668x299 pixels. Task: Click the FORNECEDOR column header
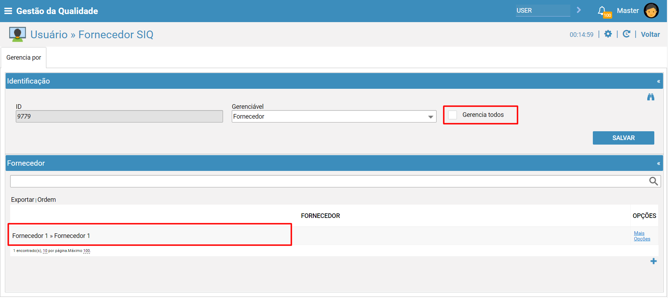pos(320,216)
